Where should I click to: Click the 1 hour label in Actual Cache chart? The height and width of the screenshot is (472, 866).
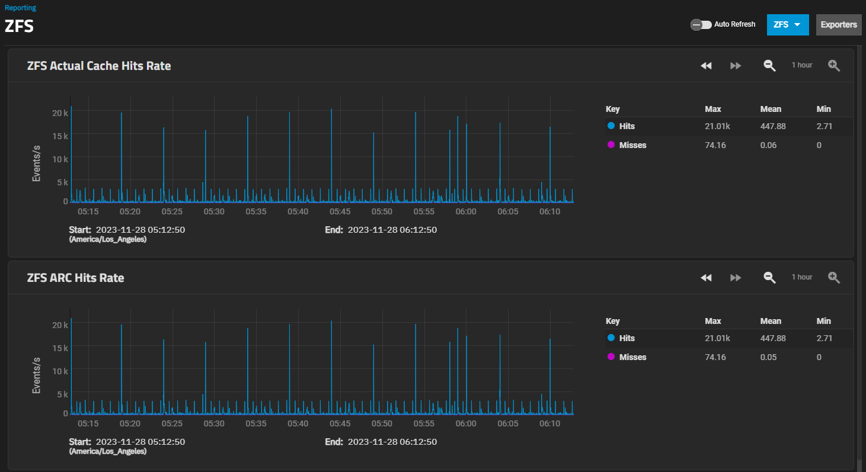[x=802, y=65]
